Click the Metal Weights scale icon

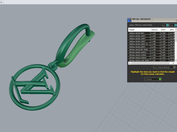[x=129, y=20]
